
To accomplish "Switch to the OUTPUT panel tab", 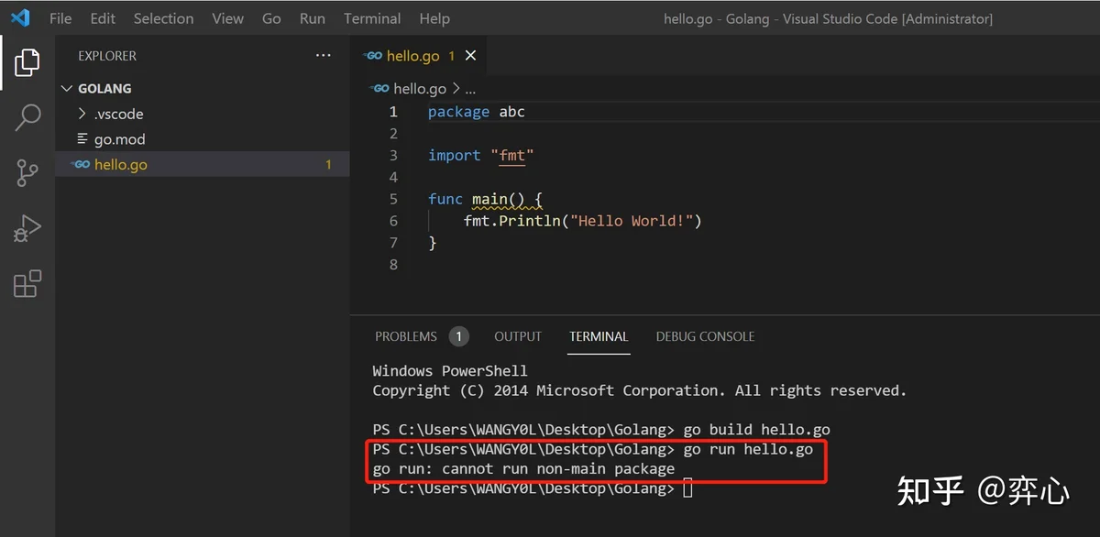I will [x=518, y=336].
